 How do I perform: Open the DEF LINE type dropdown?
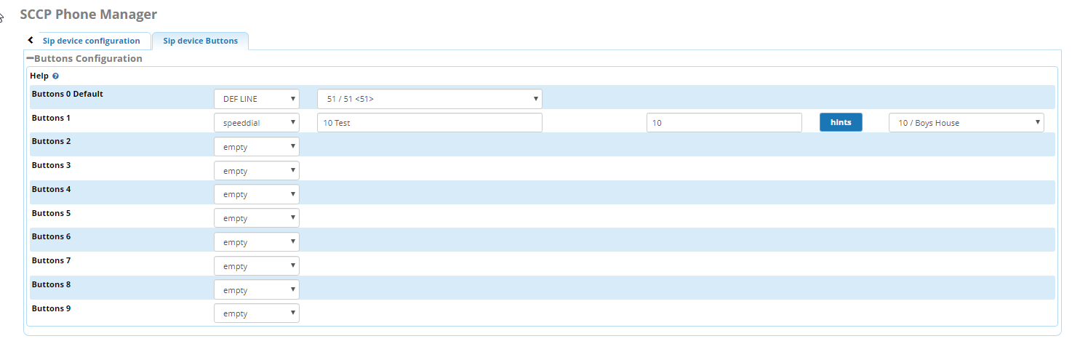257,99
